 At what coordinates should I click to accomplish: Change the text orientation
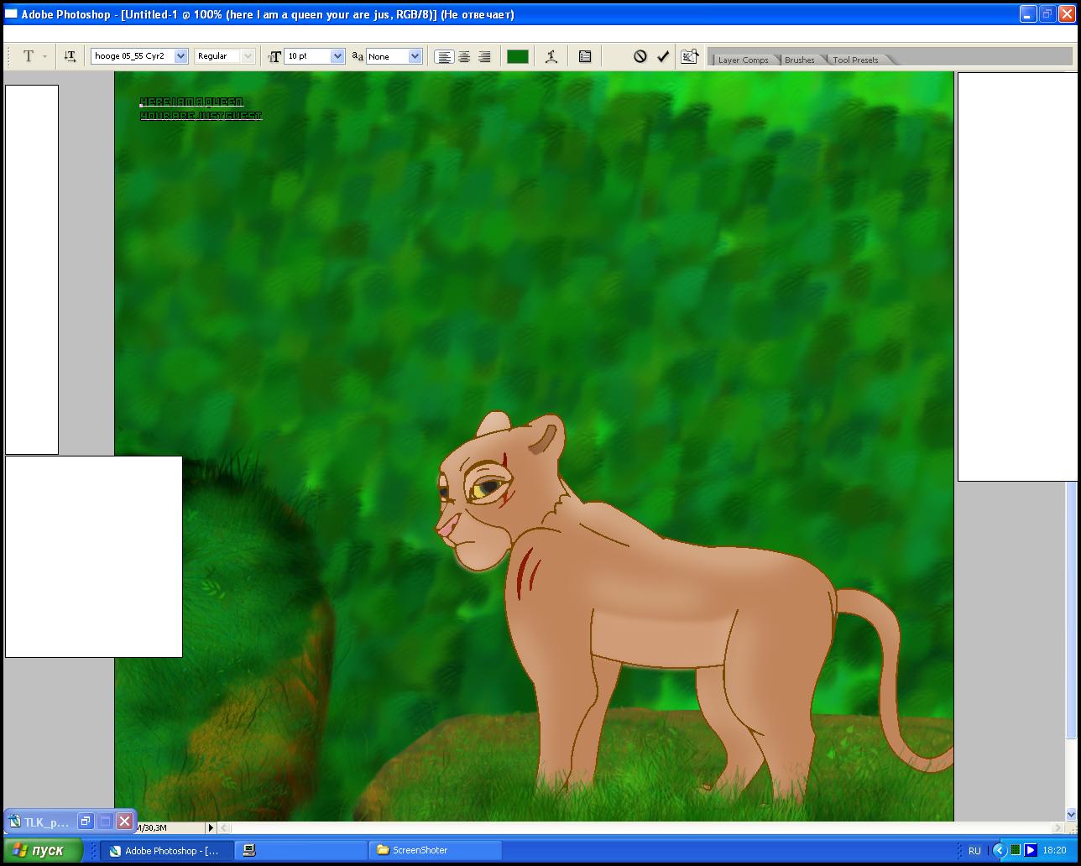tap(70, 56)
